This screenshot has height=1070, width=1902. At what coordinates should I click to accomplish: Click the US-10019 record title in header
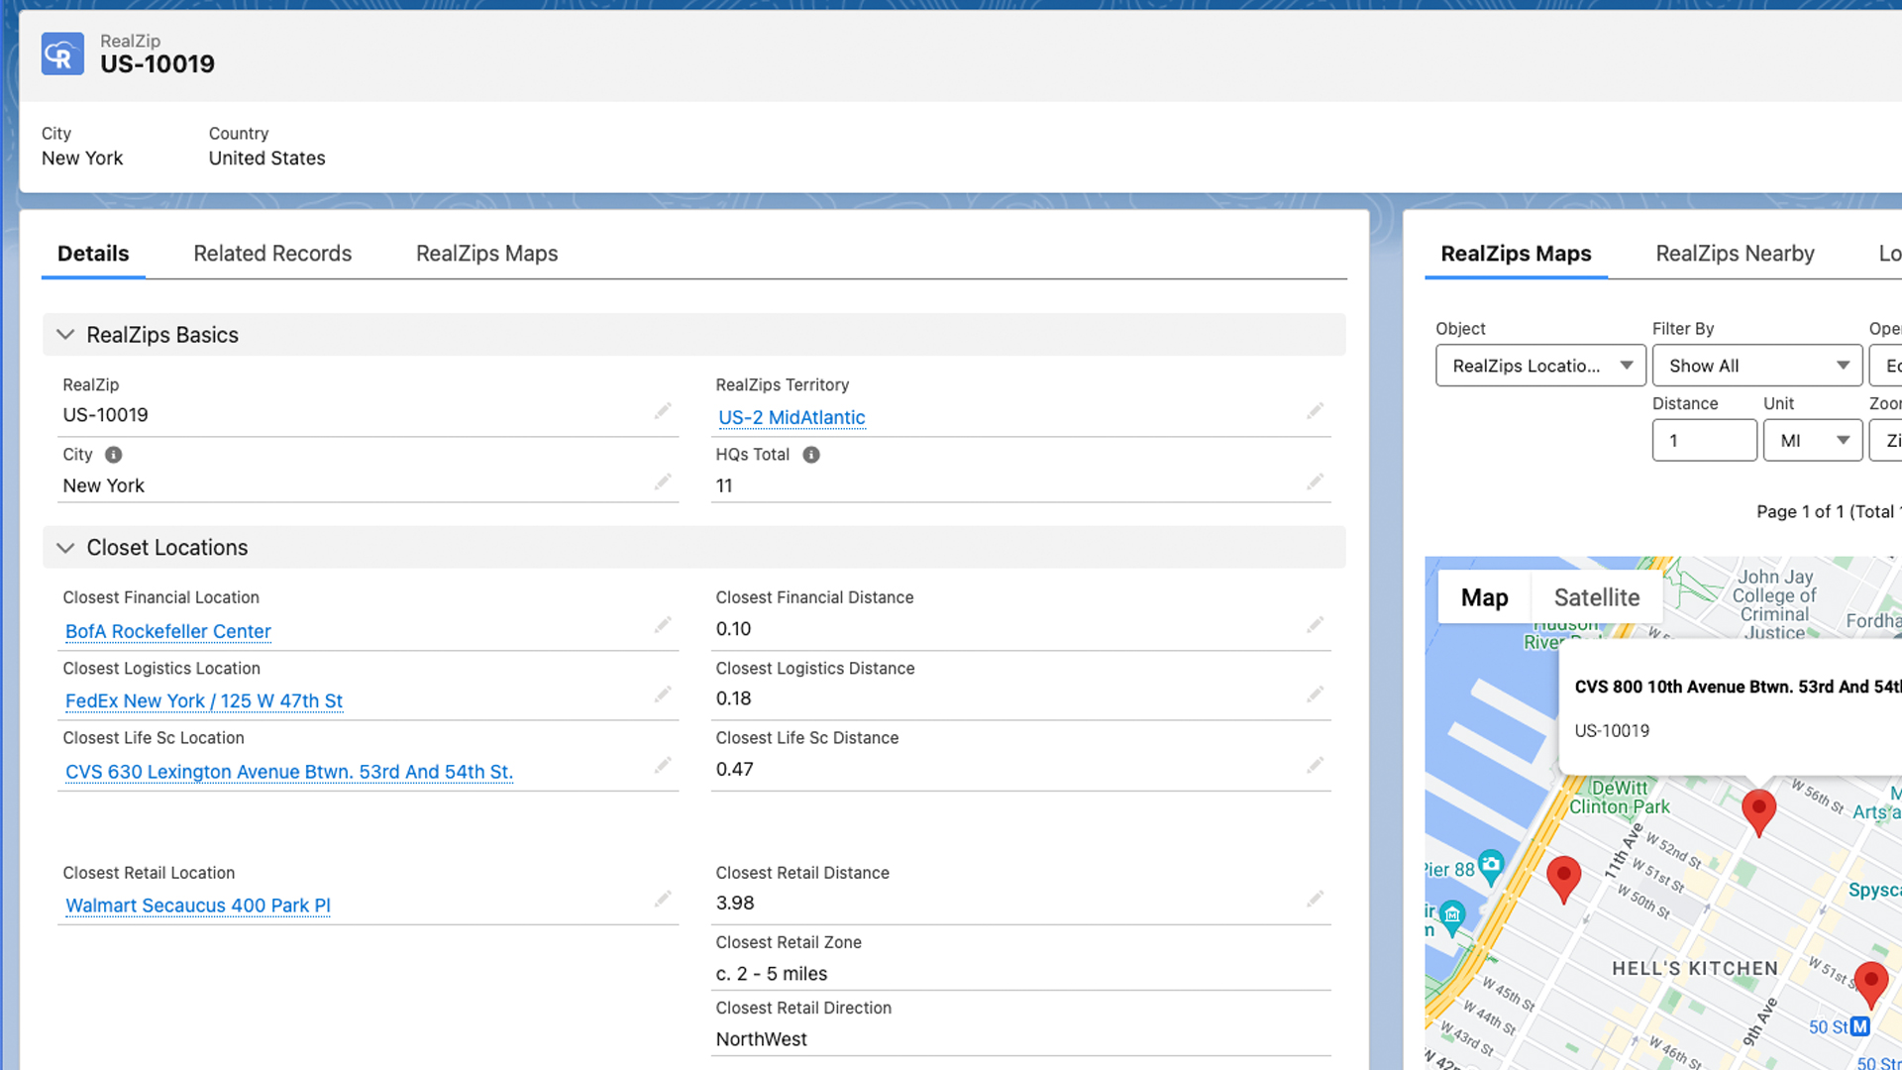[x=158, y=64]
